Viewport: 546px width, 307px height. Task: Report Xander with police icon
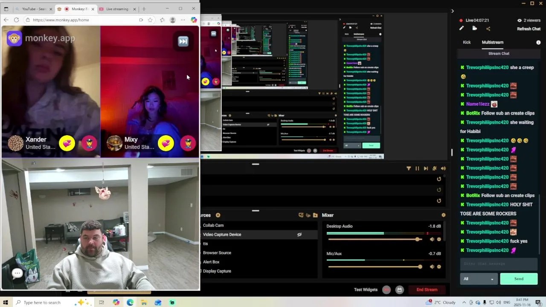click(x=89, y=143)
